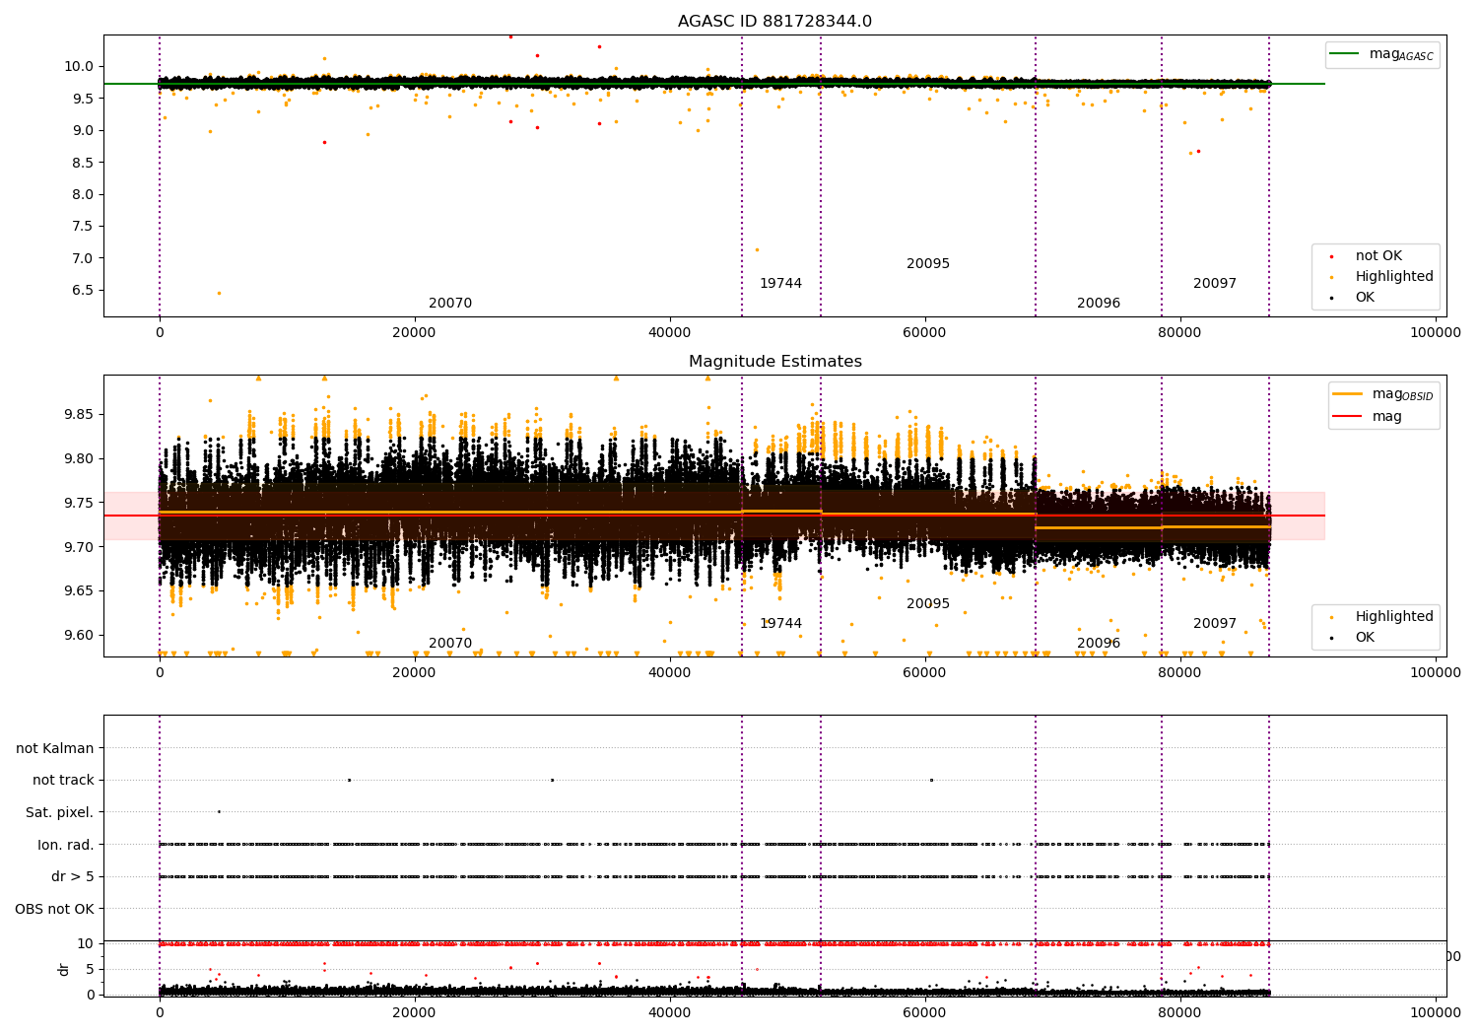Click 'Highlighted' in Magnitude Estimates legend

tap(1394, 617)
